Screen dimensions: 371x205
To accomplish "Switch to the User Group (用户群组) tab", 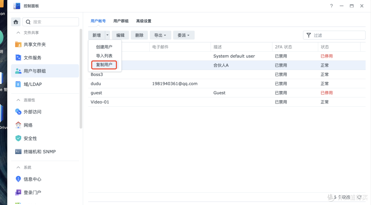I will (121, 21).
